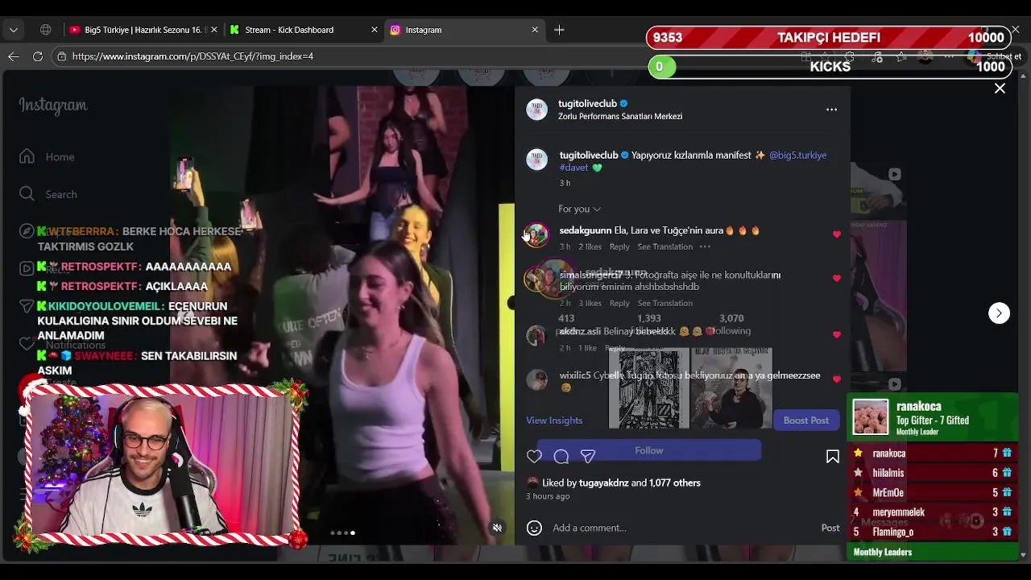Go to next image with right arrow
1031x580 pixels.
coord(999,313)
